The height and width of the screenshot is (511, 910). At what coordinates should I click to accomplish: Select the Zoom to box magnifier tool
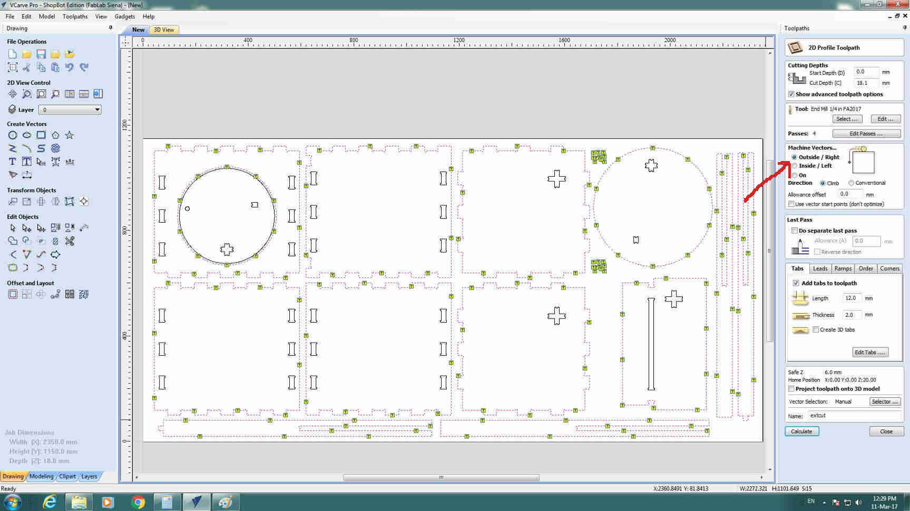[27, 94]
